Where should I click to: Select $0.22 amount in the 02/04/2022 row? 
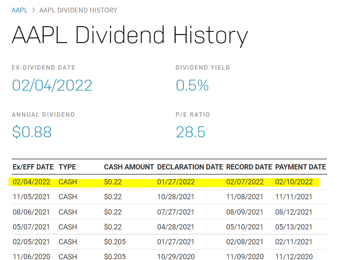pos(113,182)
